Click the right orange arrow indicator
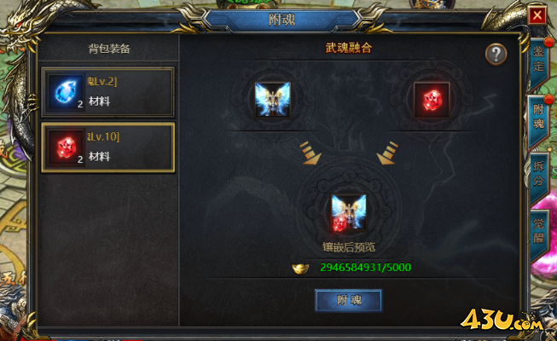Screen dimensions: 557x341 387,153
